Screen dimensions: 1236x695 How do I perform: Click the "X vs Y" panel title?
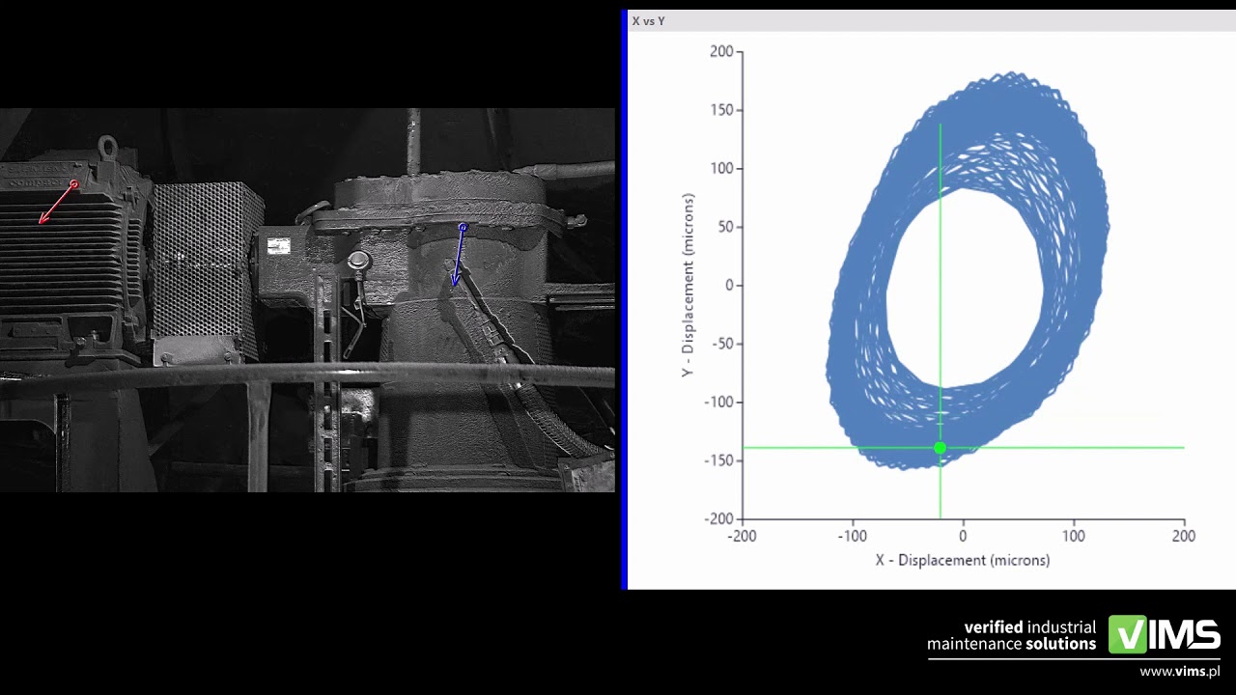pyautogui.click(x=648, y=20)
